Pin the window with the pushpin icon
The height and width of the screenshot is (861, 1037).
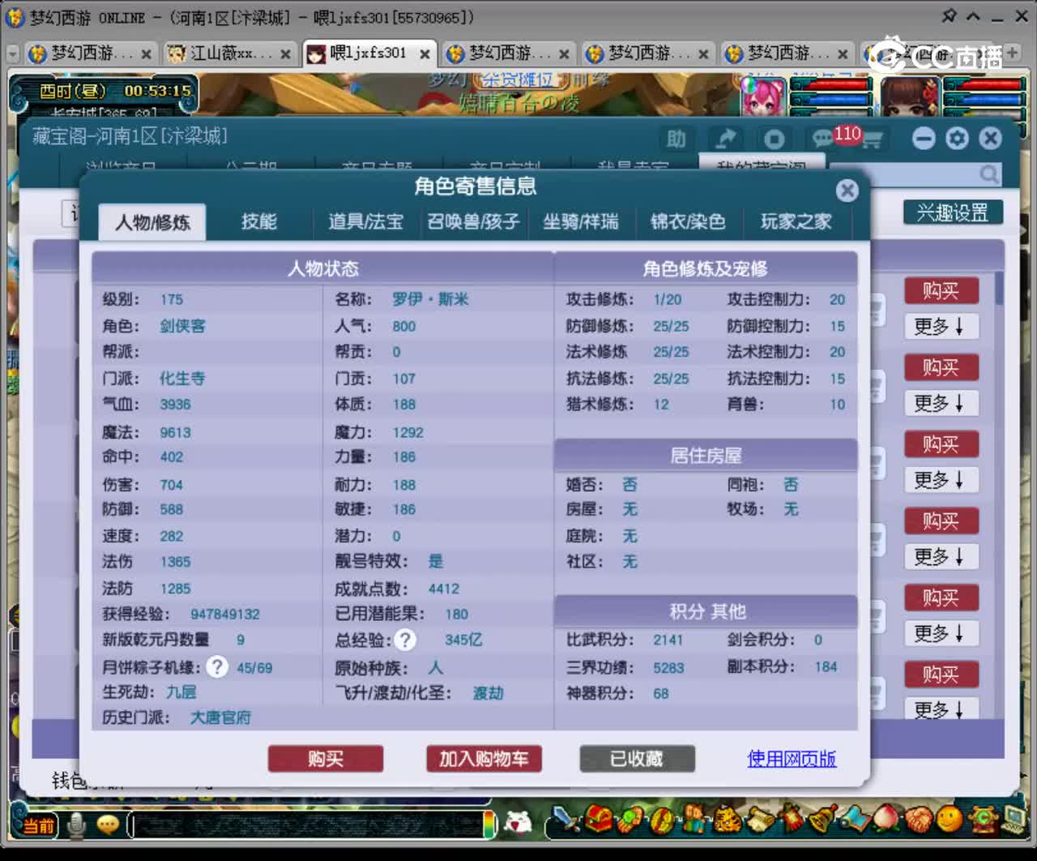[x=949, y=16]
